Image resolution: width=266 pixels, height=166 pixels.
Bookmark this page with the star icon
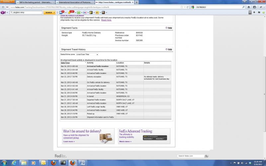pos(182,7)
